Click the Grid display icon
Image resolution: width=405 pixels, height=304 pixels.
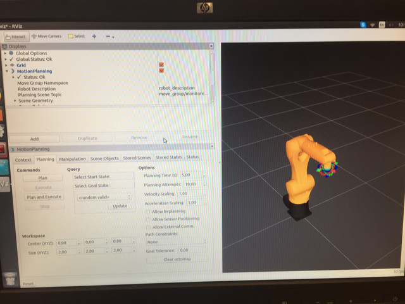pos(12,65)
